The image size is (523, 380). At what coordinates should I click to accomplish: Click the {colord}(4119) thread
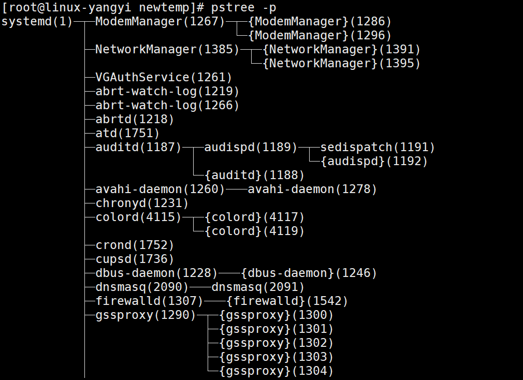(254, 231)
